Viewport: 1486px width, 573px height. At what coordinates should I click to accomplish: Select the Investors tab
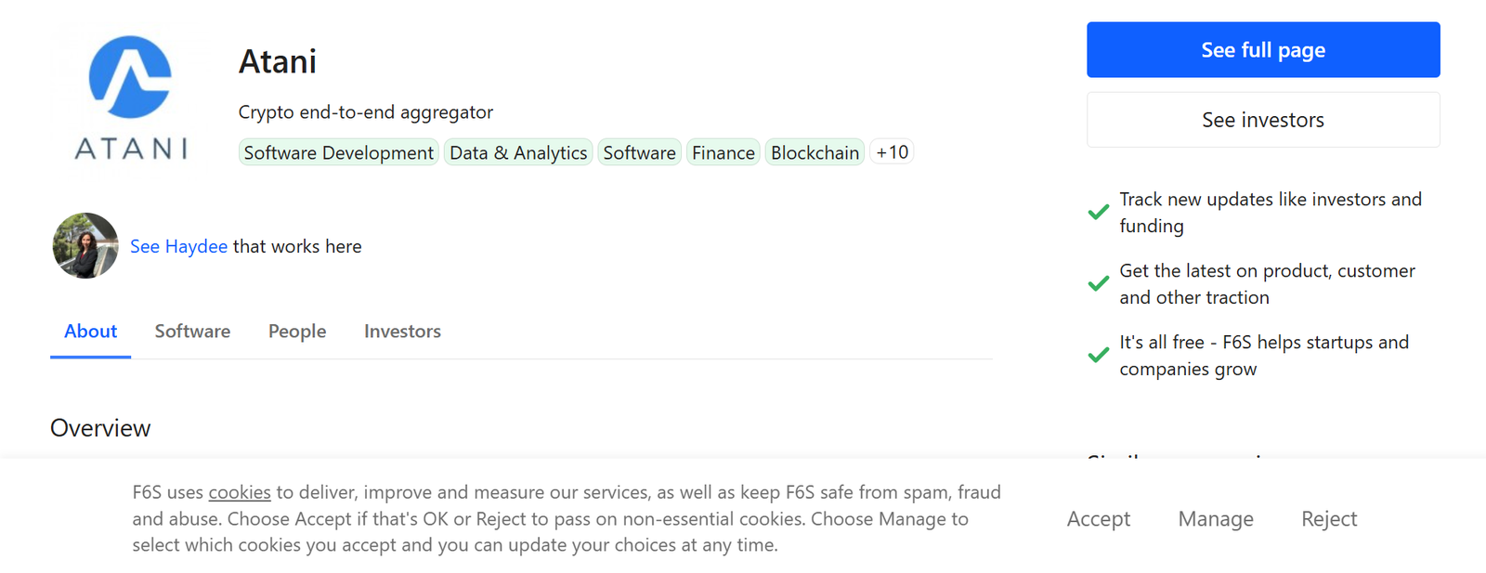pos(402,332)
